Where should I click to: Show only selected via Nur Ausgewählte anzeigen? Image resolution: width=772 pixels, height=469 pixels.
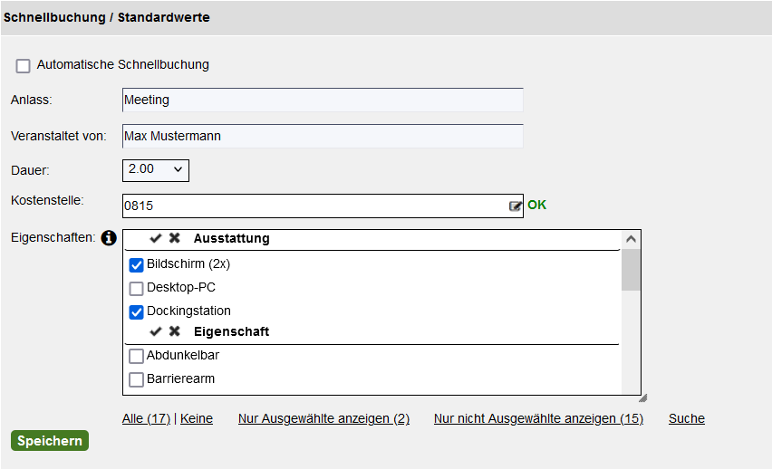(x=324, y=419)
